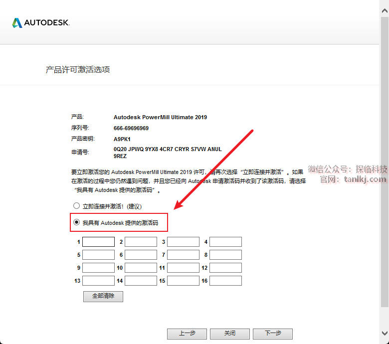Click activation code field 10
389x344 pixels.
141,268
